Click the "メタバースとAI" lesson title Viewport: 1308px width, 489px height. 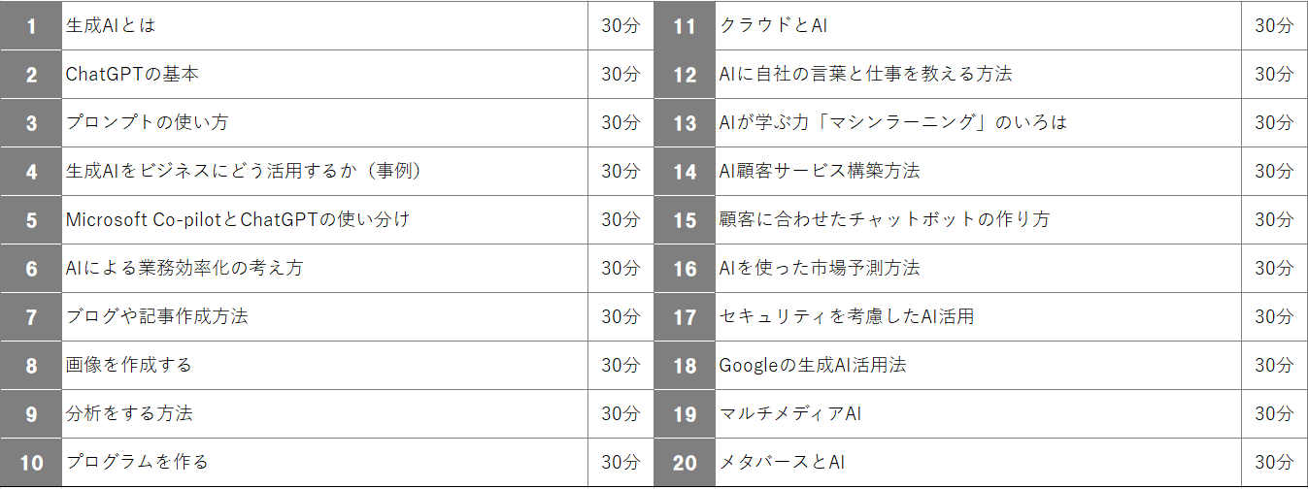[782, 462]
